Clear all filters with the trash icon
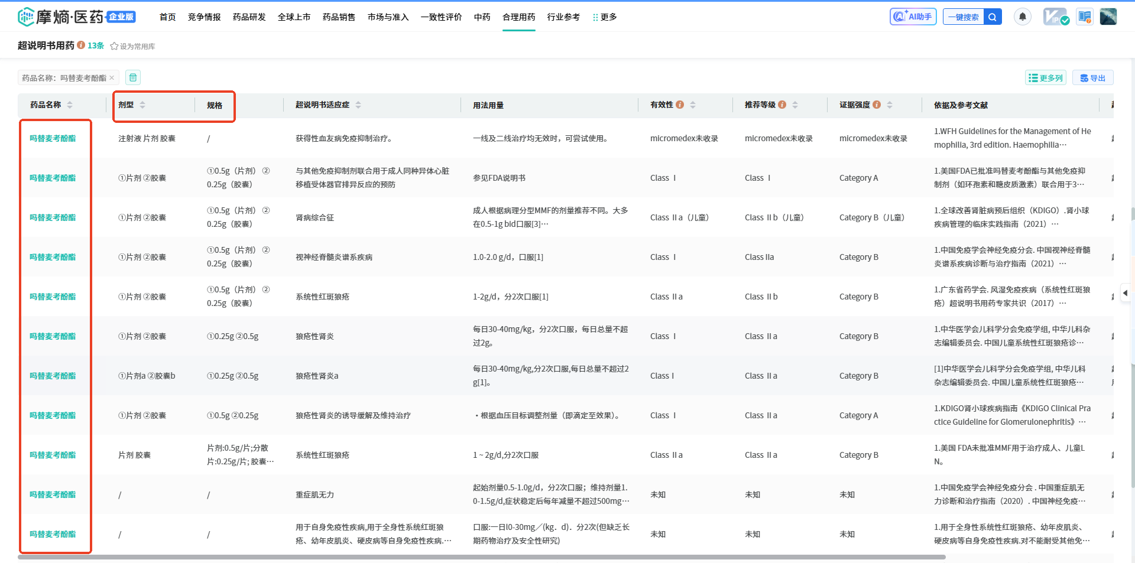Image resolution: width=1135 pixels, height=563 pixels. [133, 77]
